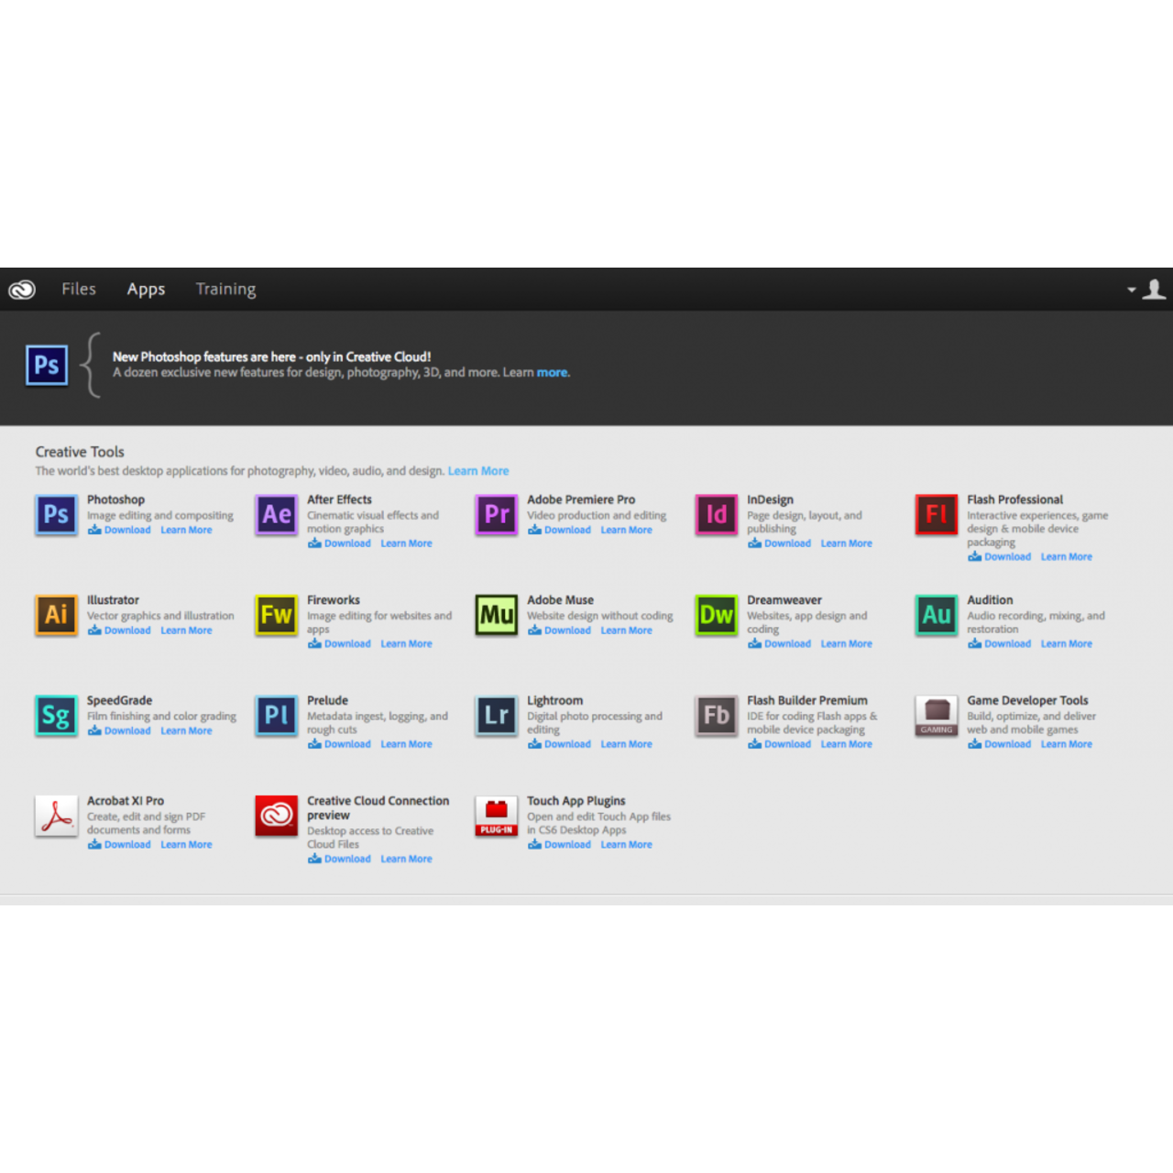The height and width of the screenshot is (1173, 1173).
Task: Click the Acrobat XI Pro icon
Action: tap(56, 816)
